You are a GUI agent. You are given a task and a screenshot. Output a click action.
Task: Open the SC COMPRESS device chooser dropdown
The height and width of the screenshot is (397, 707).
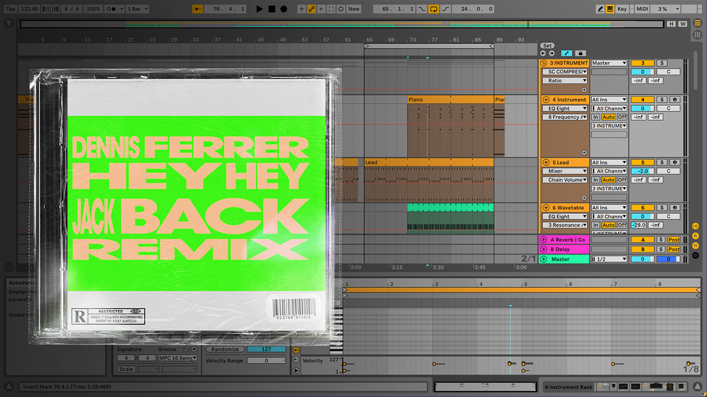(x=564, y=72)
